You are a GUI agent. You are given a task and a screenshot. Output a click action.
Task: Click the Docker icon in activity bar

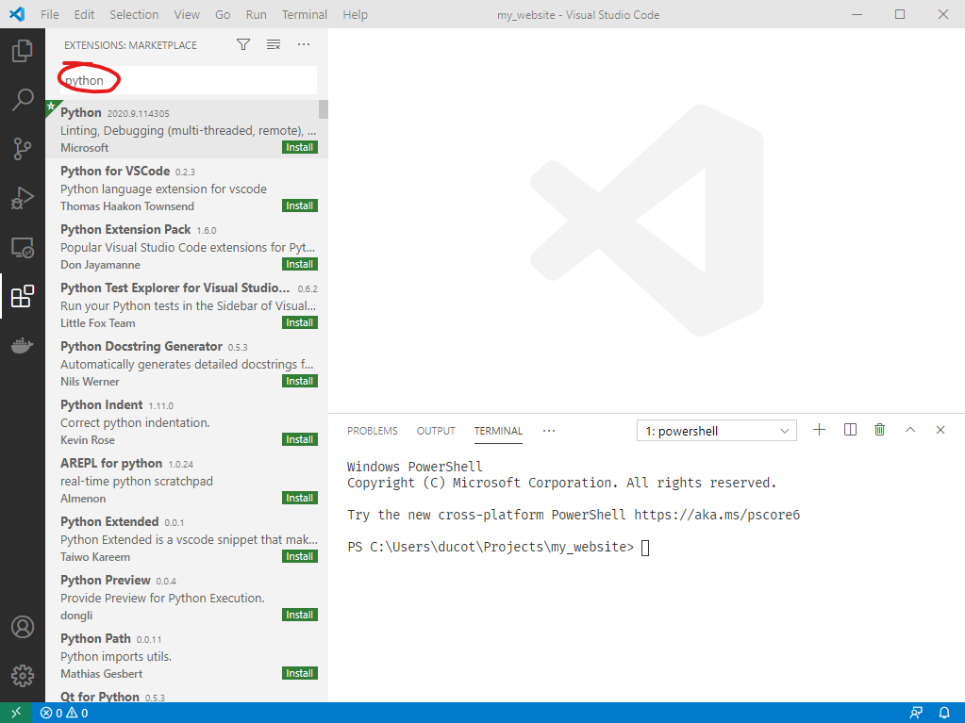pos(23,345)
